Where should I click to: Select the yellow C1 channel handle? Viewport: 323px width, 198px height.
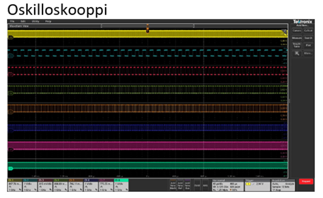pyautogui.click(x=10, y=38)
